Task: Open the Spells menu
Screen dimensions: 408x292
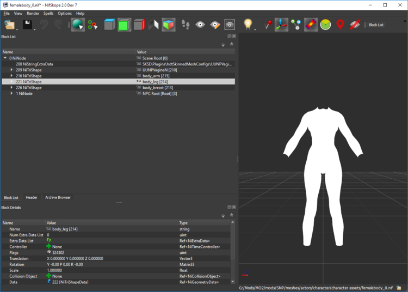Action: 48,13
